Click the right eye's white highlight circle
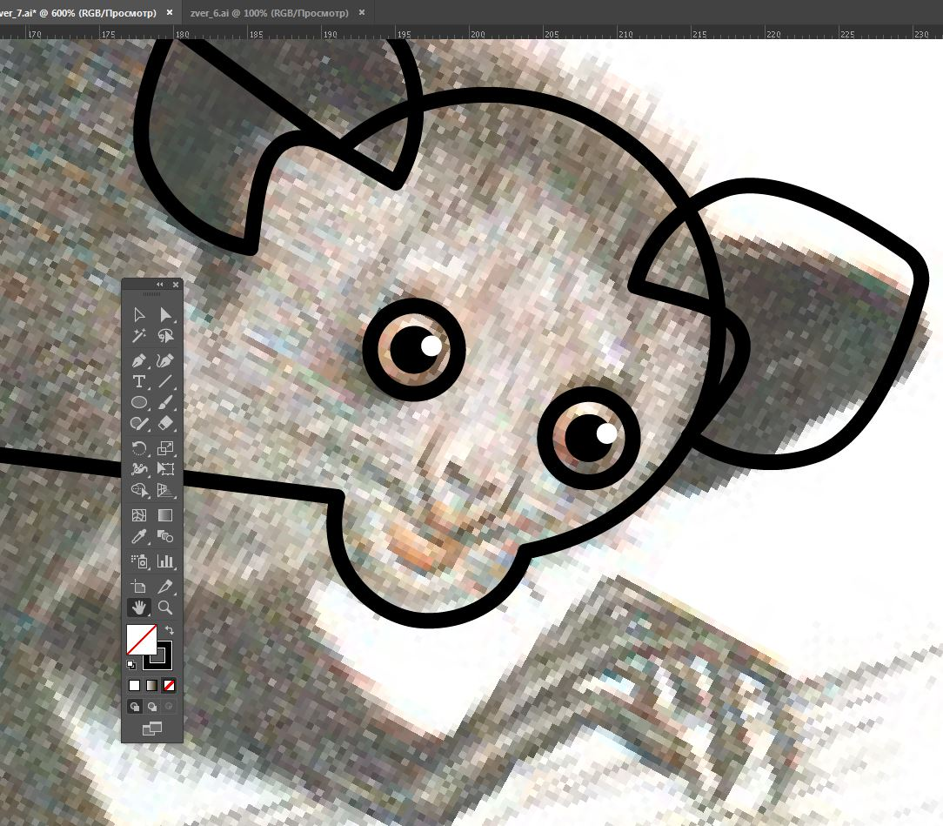Image resolution: width=943 pixels, height=826 pixels. pos(606,433)
